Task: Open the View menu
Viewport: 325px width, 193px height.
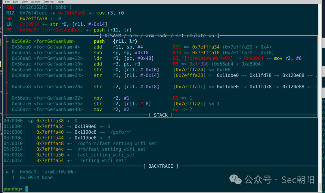Action: (x=24, y=2)
